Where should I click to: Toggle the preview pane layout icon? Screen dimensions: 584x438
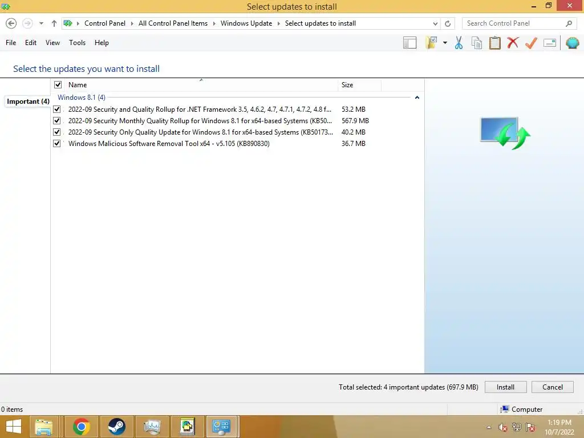tap(409, 43)
